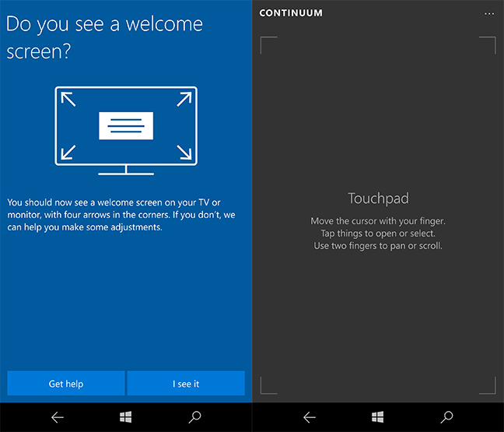The width and height of the screenshot is (504, 432).
Task: Tap the monitor with arrows illustration
Action: pyautogui.click(x=126, y=130)
